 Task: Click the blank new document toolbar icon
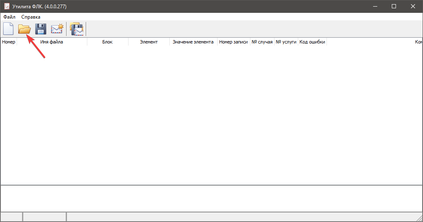[x=8, y=29]
